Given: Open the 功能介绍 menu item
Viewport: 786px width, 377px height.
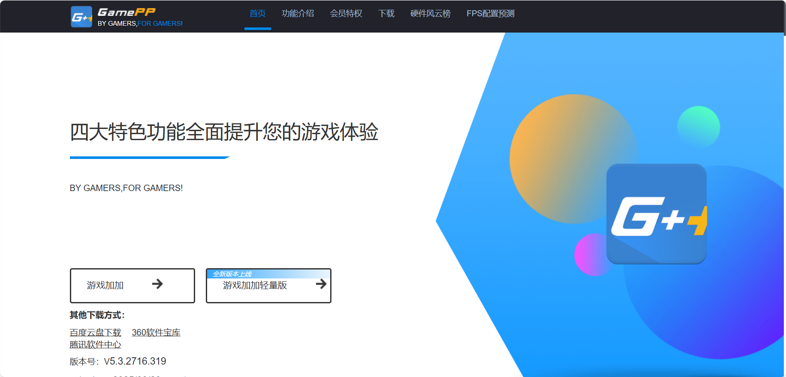Looking at the screenshot, I should pos(298,14).
